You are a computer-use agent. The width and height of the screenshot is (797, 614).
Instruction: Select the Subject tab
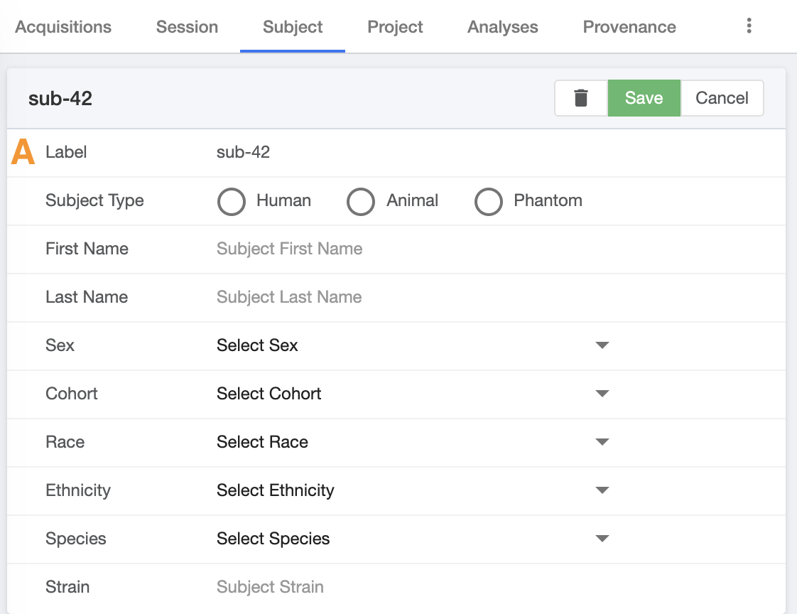[293, 26]
